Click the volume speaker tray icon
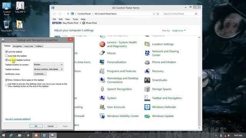The image size is (246, 138). coord(229,135)
